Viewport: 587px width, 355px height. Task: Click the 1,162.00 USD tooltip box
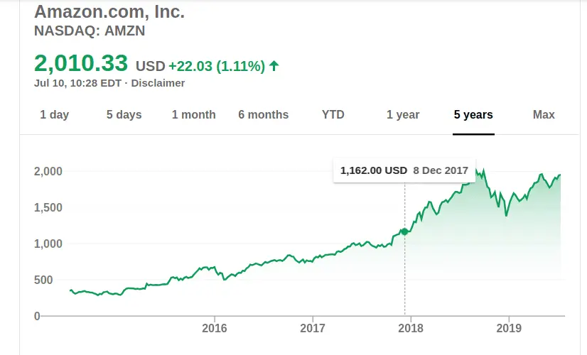(x=404, y=170)
